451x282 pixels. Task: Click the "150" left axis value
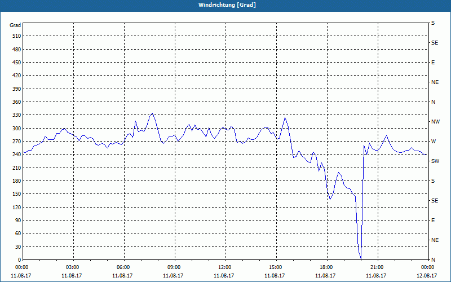(x=17, y=194)
